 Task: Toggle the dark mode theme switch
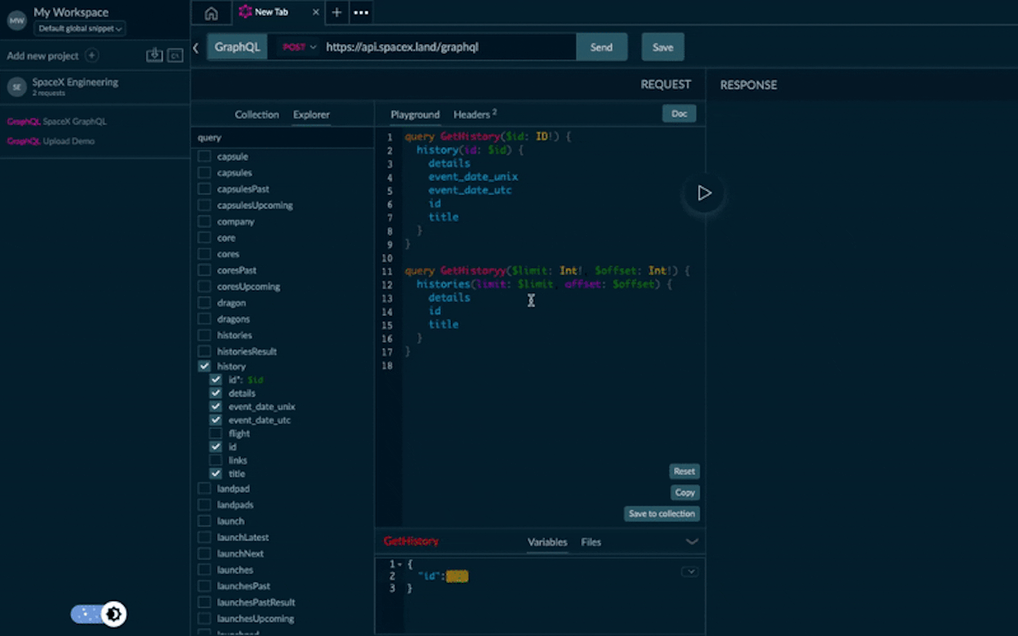(x=99, y=614)
